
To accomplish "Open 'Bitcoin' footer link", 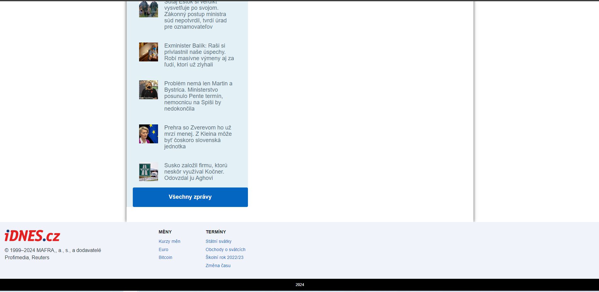I will click(x=165, y=257).
